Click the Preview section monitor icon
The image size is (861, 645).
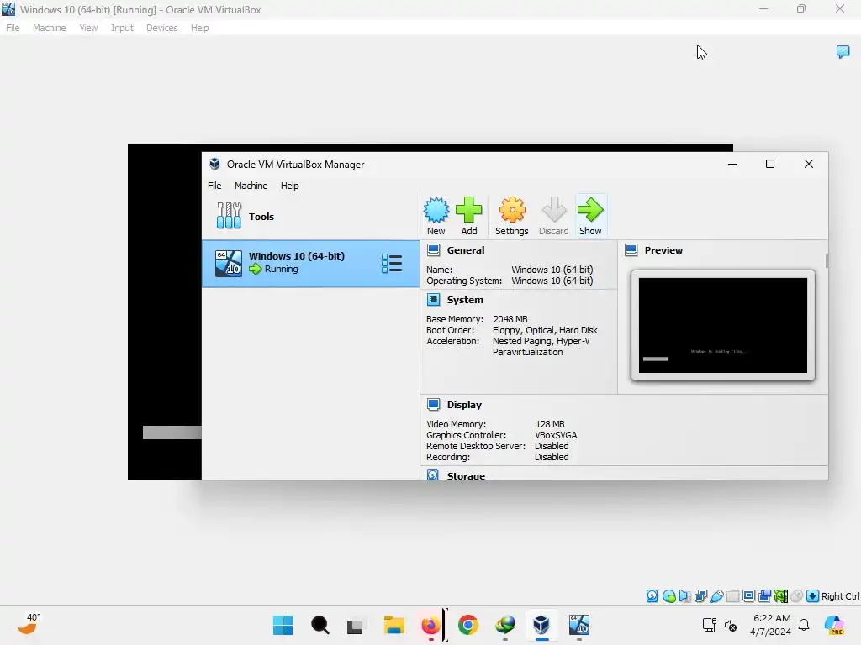[631, 250]
